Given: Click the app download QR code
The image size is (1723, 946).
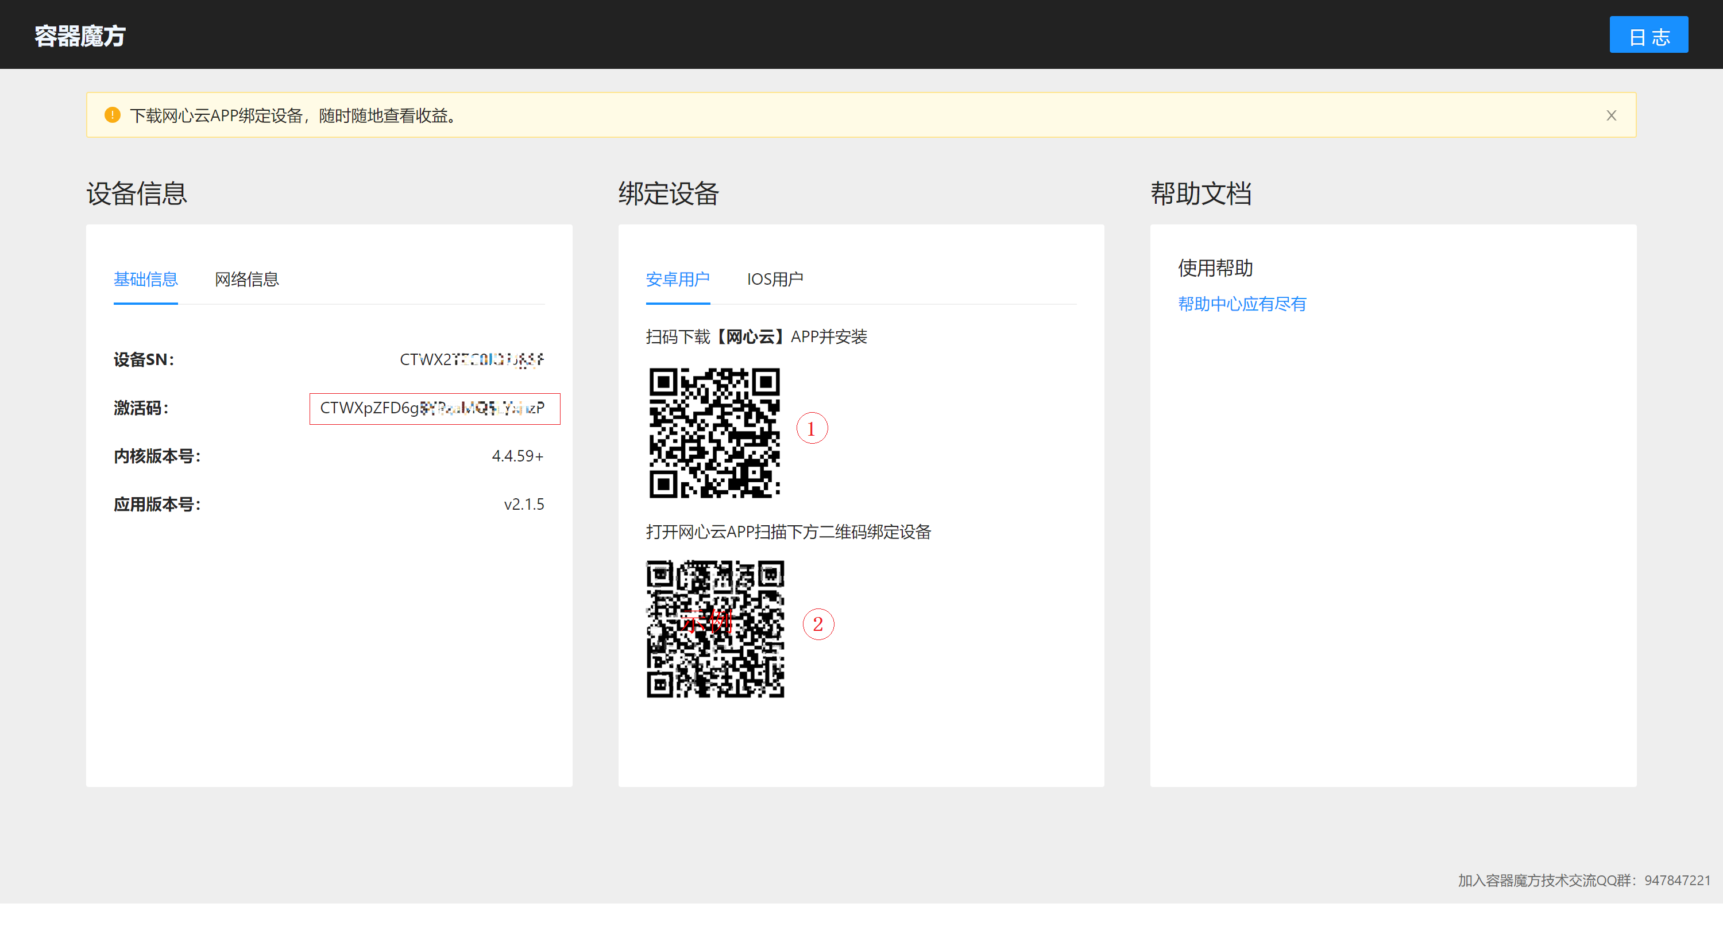Looking at the screenshot, I should [714, 433].
